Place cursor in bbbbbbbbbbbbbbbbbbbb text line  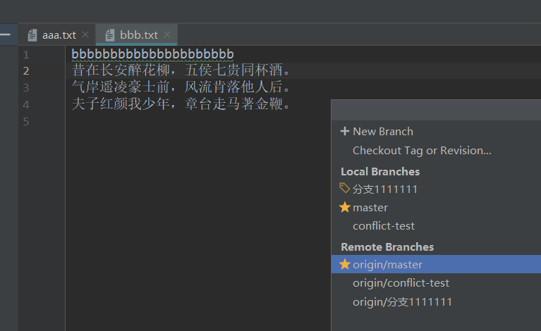pos(152,54)
